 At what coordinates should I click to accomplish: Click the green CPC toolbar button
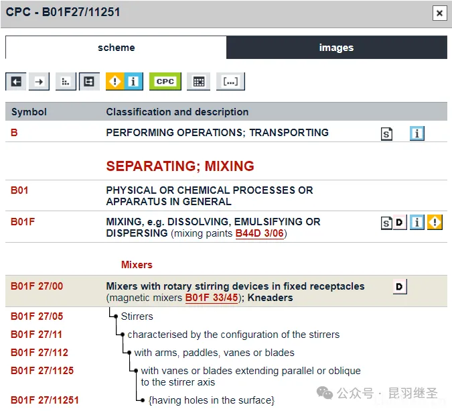pos(165,82)
